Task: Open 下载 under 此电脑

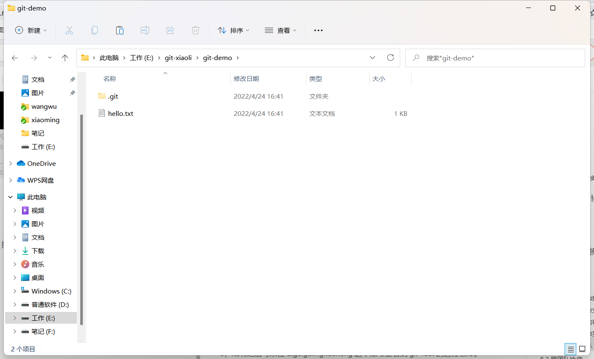Action: pyautogui.click(x=38, y=251)
